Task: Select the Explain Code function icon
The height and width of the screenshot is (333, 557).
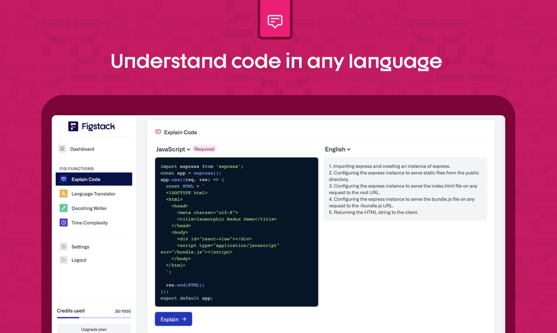Action: click(64, 179)
